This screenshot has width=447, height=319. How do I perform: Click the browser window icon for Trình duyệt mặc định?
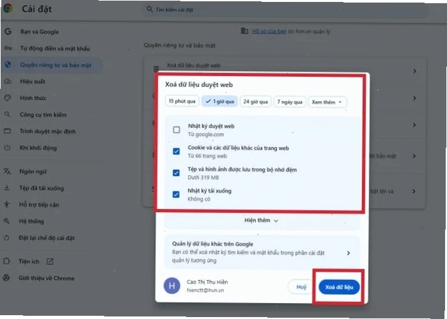pyautogui.click(x=7, y=131)
